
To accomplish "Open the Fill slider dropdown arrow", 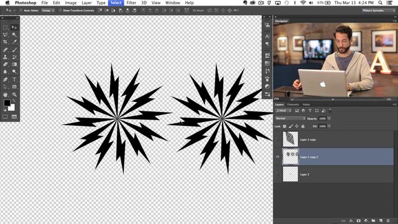I will click(329, 126).
